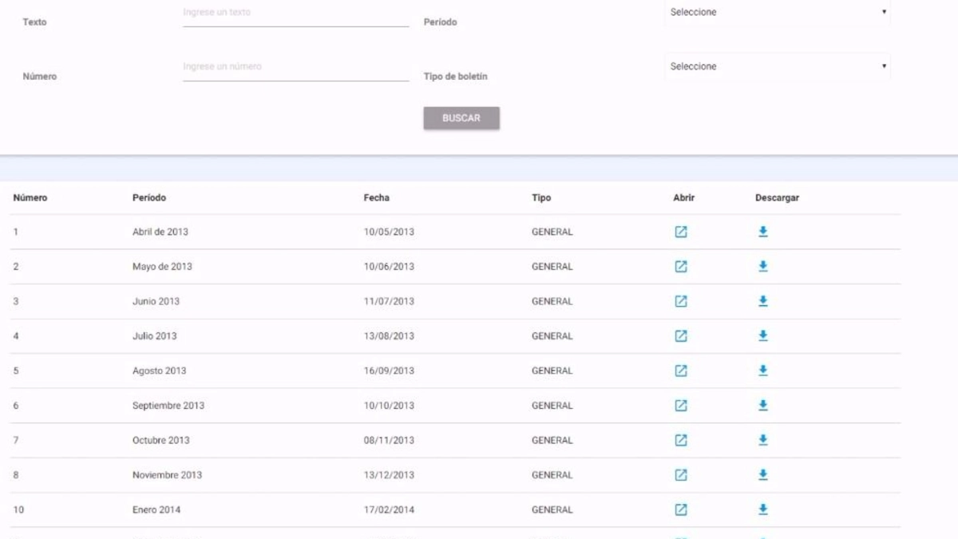Download the Julio 2013 bulletin
Image resolution: width=958 pixels, height=539 pixels.
click(762, 336)
